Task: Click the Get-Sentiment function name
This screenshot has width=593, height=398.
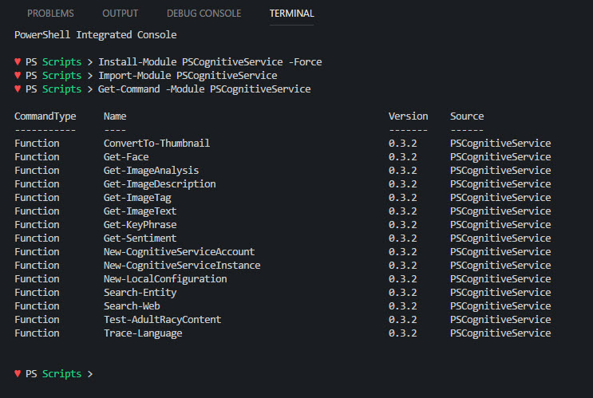Action: [140, 238]
